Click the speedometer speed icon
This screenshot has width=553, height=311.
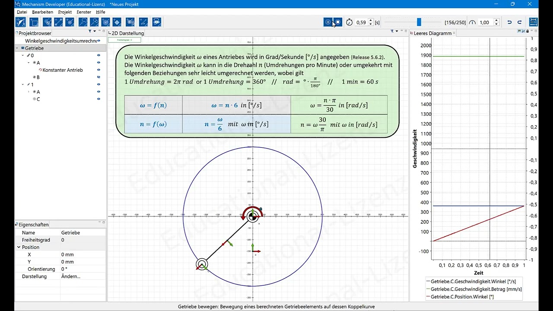point(472,22)
